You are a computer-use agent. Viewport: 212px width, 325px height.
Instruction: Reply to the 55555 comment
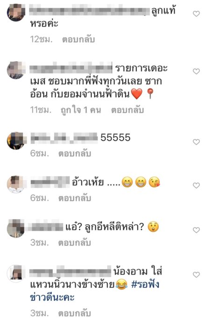click(75, 153)
